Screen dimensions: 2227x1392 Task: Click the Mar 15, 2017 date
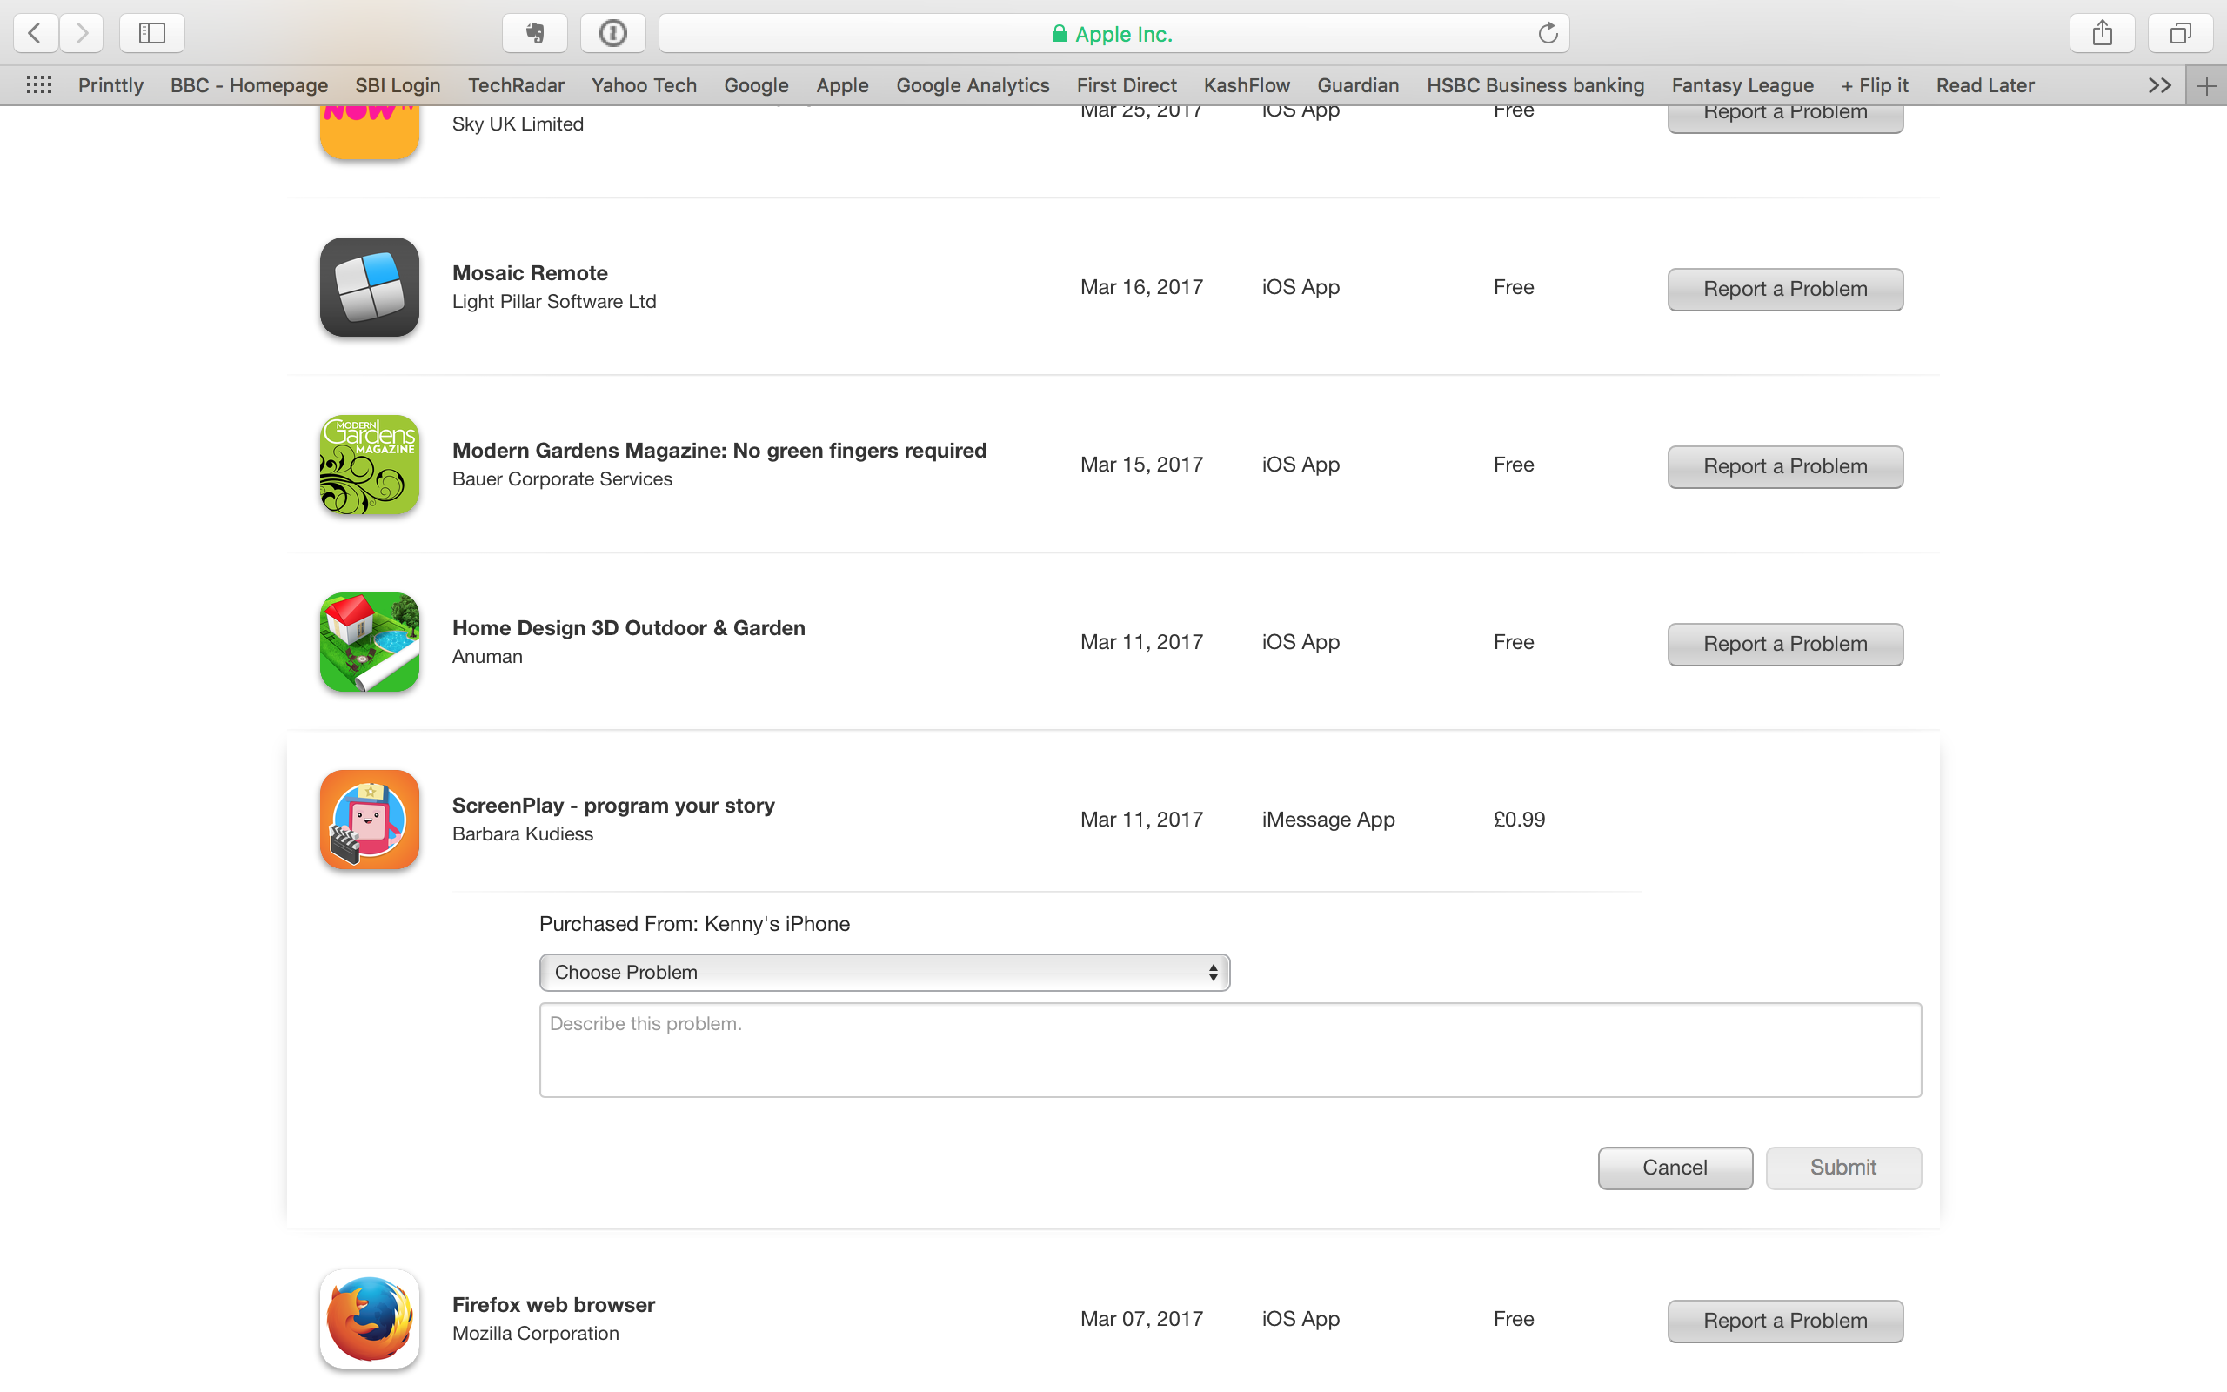[1141, 465]
